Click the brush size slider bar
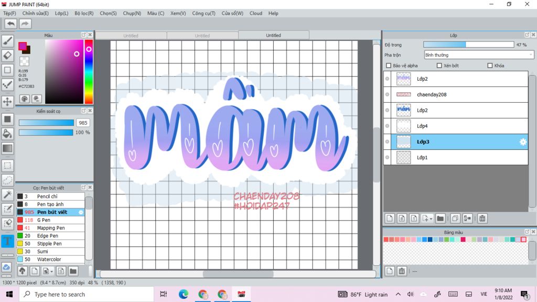Screen dimensions: 537x302 tap(46, 123)
